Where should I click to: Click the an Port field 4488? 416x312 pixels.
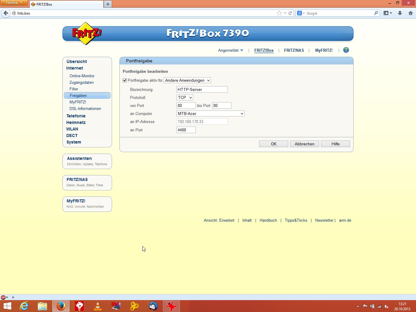pos(186,130)
